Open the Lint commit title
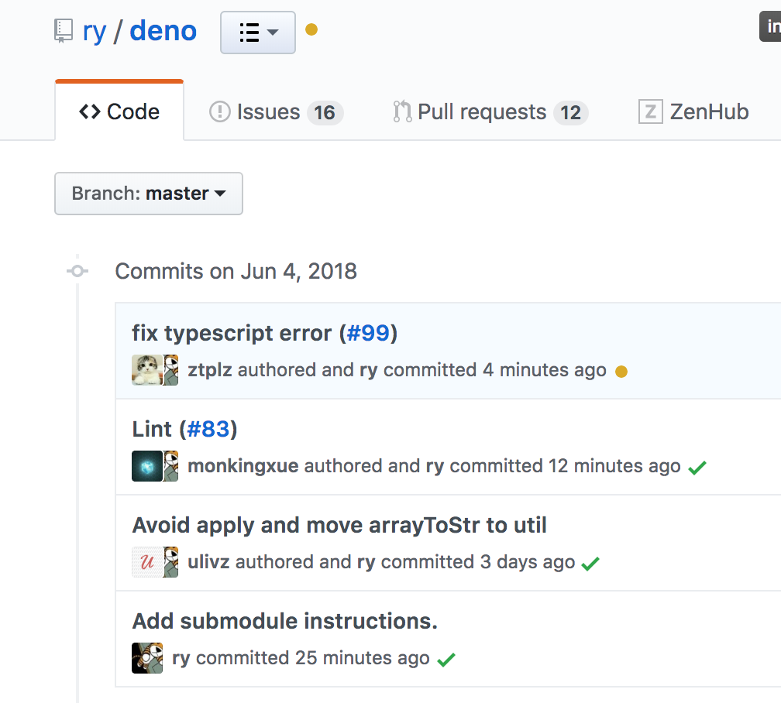The image size is (781, 703). click(x=151, y=429)
